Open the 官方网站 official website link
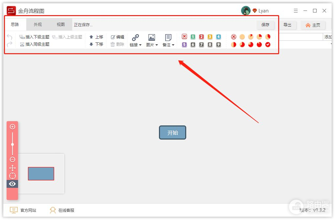 coord(23,210)
